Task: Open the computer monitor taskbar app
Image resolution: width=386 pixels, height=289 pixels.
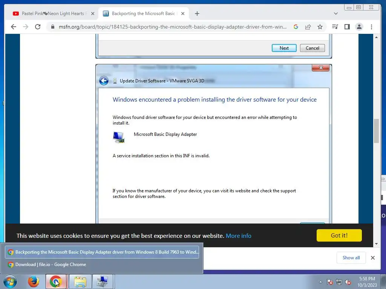Action: coord(103,281)
